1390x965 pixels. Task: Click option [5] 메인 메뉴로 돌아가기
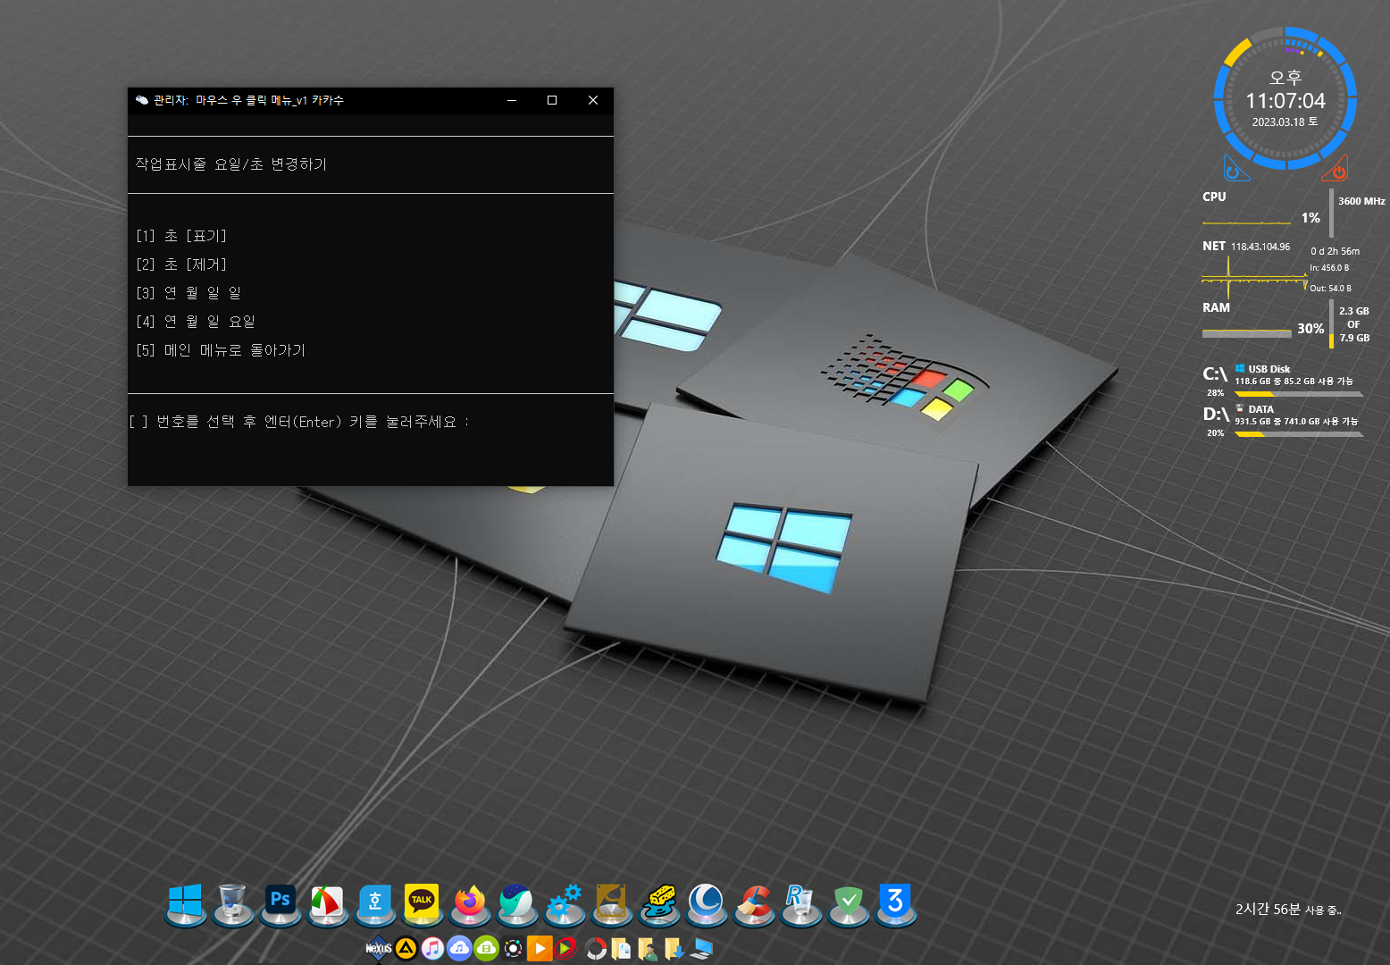click(221, 350)
